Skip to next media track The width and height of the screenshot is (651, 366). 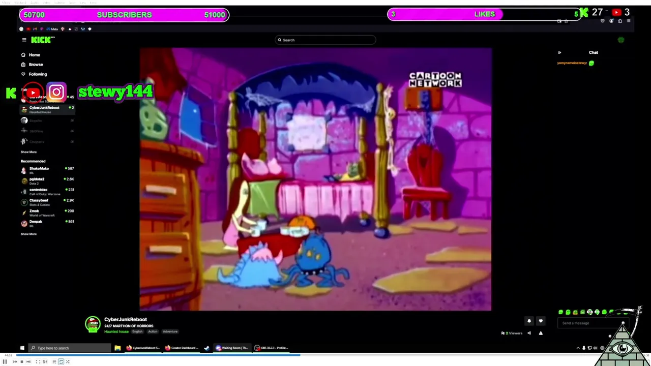pyautogui.click(x=28, y=362)
